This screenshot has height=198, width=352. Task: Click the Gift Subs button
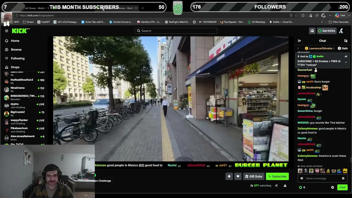coord(254,177)
